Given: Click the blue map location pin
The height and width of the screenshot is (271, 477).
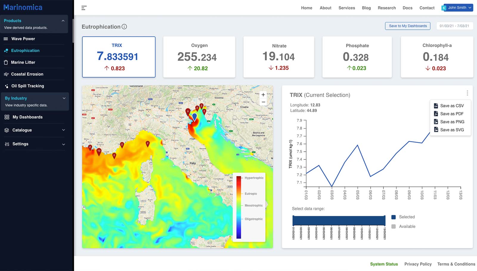Looking at the screenshot, I should [x=194, y=116].
